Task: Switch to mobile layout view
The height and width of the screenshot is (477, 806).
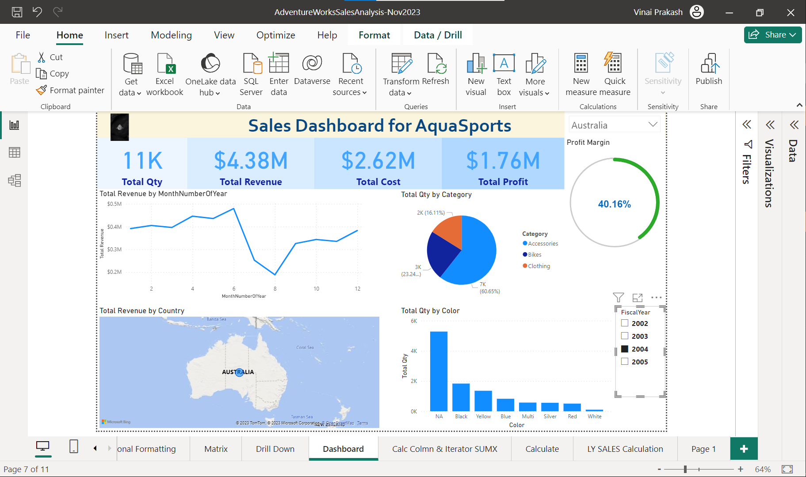Action: [74, 447]
